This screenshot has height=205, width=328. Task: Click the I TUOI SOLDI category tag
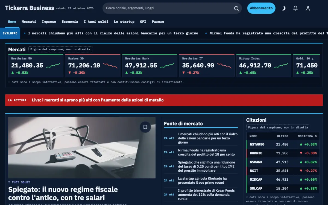tap(19, 182)
